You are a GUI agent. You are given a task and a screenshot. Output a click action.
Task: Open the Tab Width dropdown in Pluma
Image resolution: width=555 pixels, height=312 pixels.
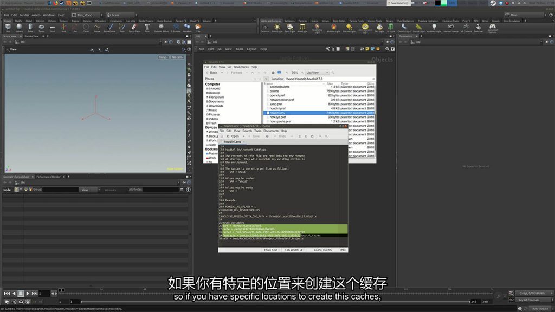(x=294, y=250)
